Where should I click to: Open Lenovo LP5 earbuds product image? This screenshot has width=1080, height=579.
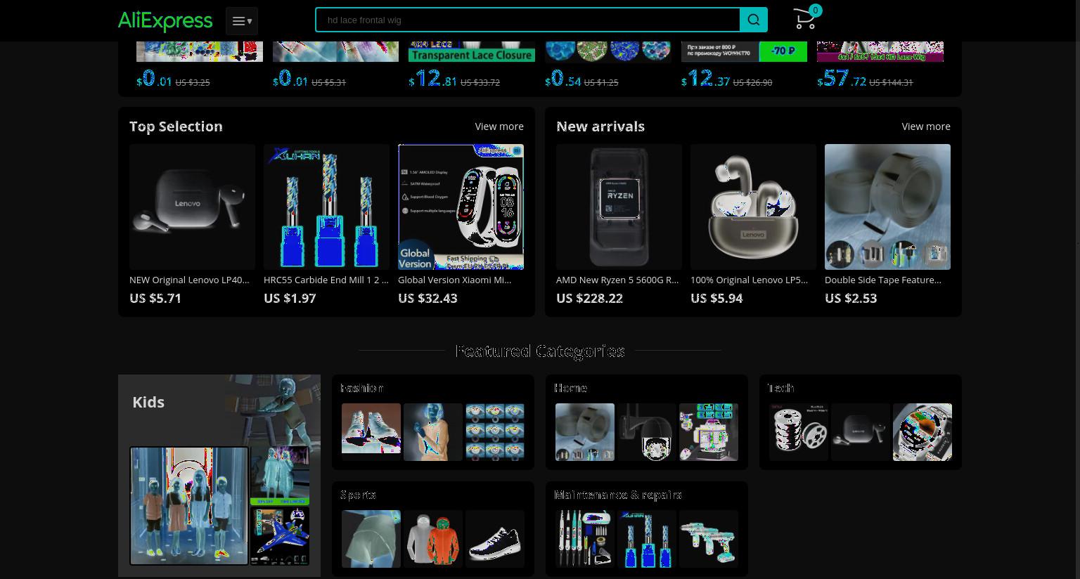click(753, 207)
